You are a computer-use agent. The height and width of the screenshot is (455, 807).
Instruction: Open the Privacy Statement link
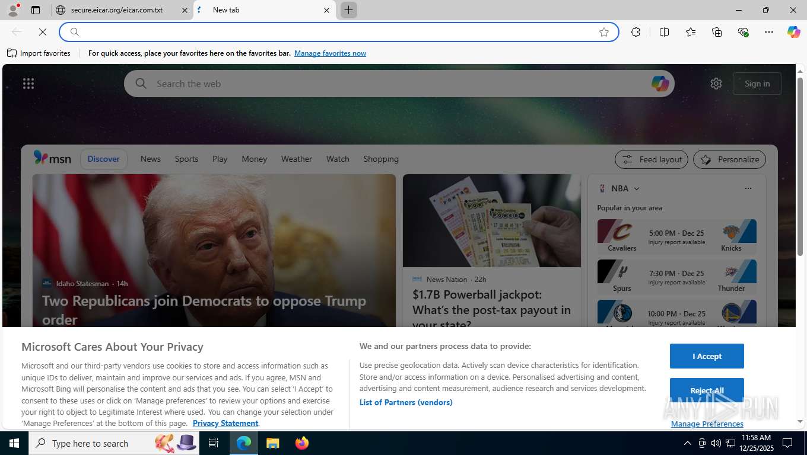pos(225,423)
